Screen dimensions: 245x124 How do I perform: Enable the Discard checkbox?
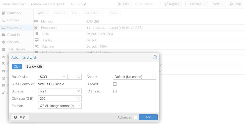pyautogui.click(x=115, y=84)
